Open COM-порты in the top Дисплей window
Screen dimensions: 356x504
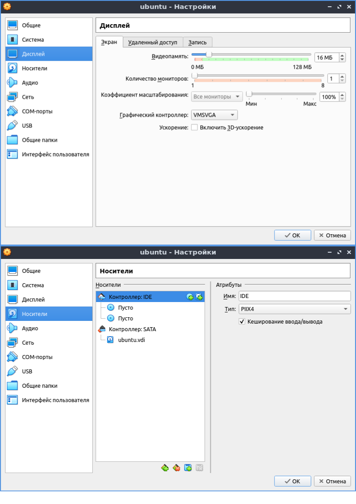pos(49,111)
